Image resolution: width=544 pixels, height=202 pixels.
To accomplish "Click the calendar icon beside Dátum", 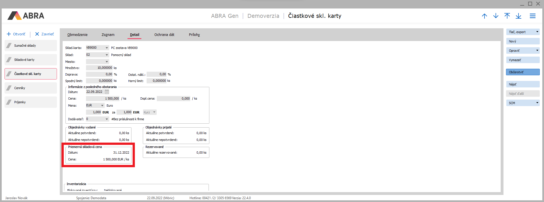I will [107, 92].
